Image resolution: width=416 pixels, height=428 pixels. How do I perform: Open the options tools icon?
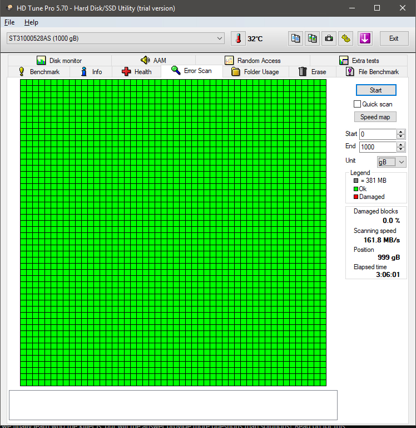pyautogui.click(x=346, y=38)
